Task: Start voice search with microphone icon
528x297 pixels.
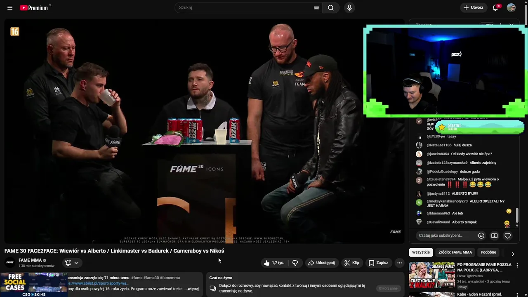Action: point(349,7)
